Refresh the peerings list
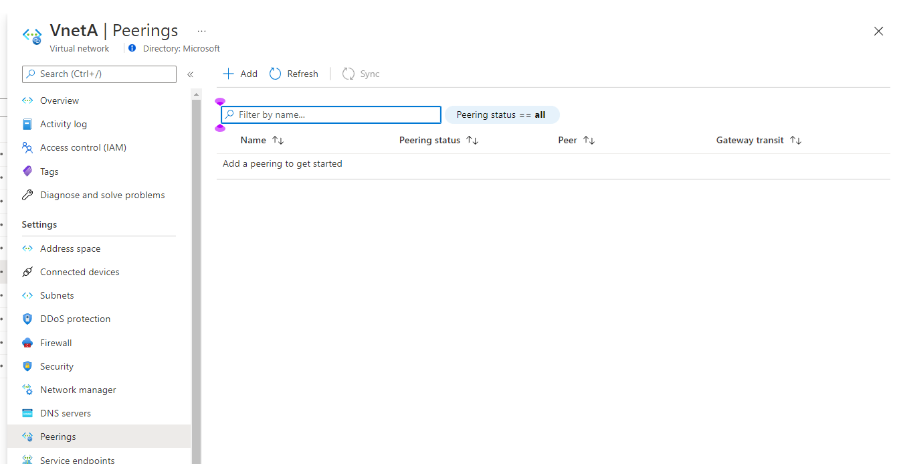Viewport: 901px width, 464px height. (294, 74)
